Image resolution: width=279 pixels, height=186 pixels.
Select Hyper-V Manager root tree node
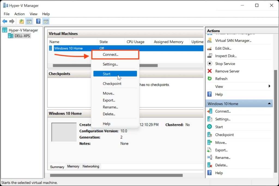point(20,30)
